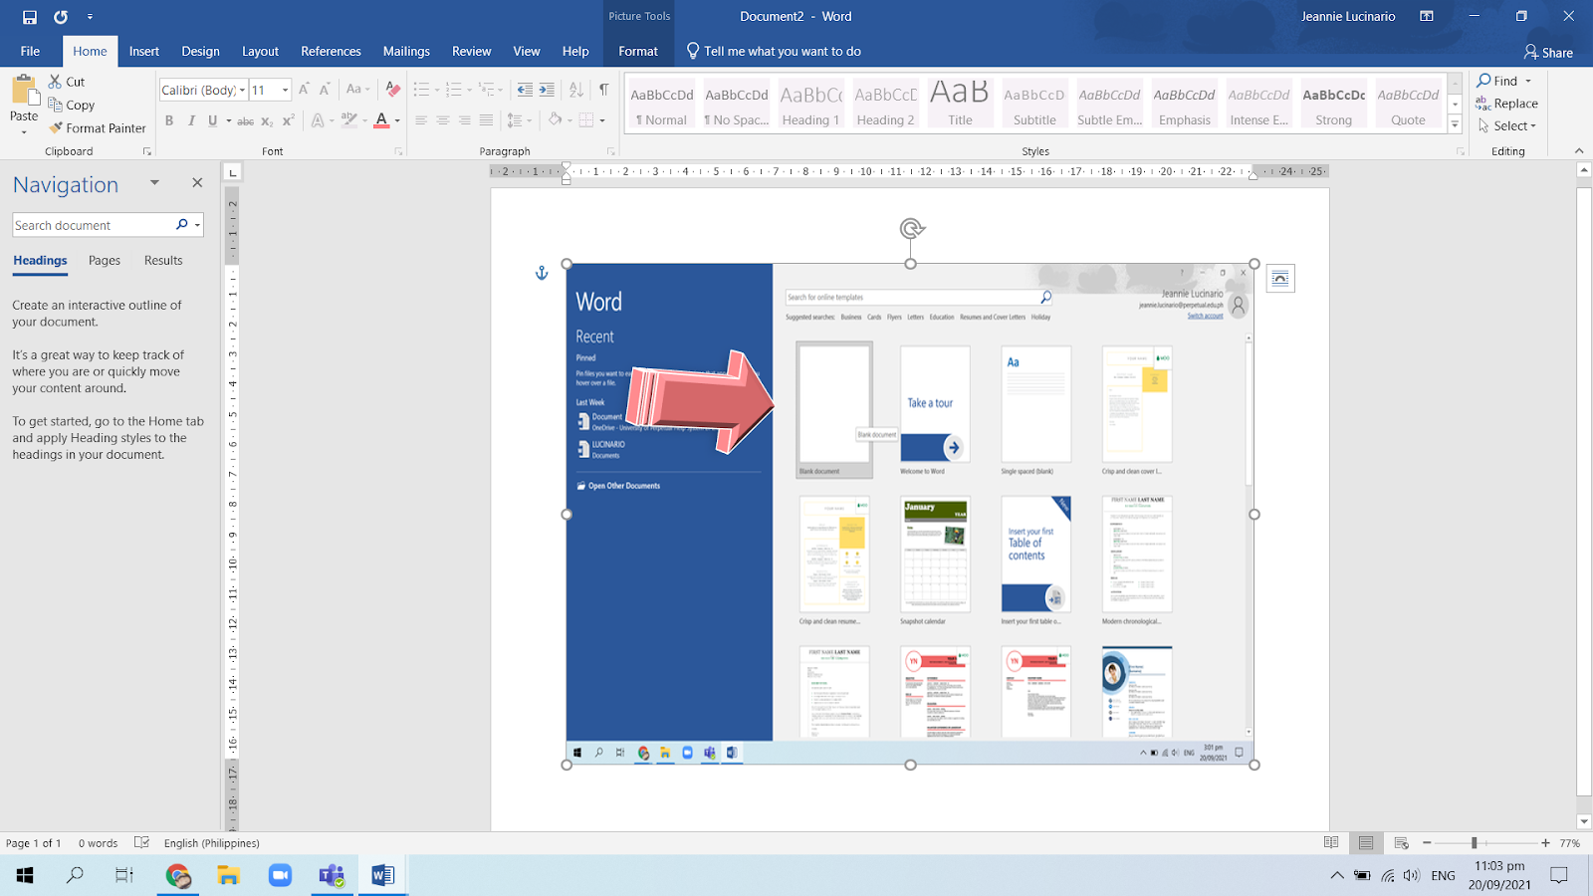1593x896 pixels.
Task: Open Change Case Aa dropdown
Action: (x=357, y=90)
